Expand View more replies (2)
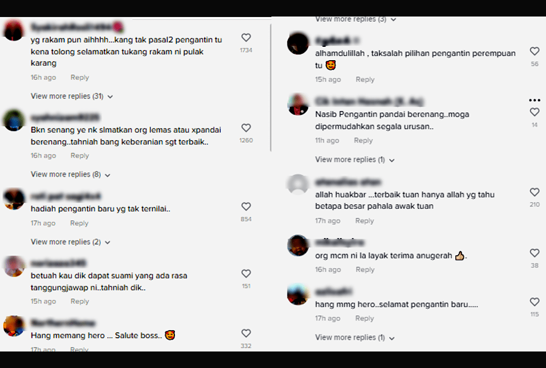 pos(70,242)
